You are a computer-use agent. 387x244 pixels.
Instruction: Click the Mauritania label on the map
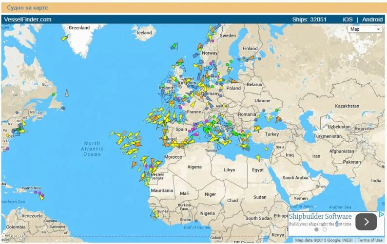[x=162, y=191]
